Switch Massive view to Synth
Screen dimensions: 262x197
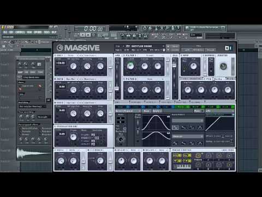(187, 50)
